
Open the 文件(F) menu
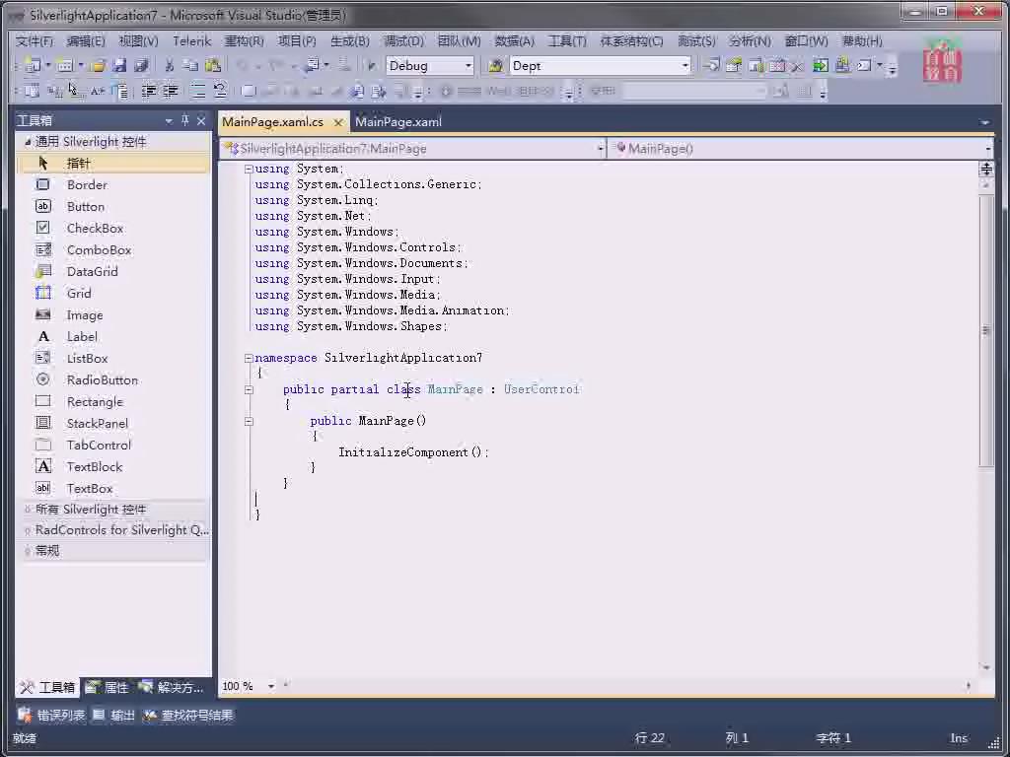tap(35, 41)
